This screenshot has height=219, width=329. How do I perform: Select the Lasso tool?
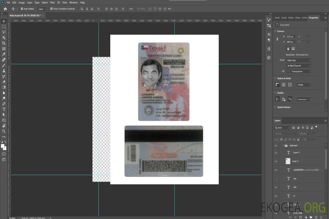4,32
